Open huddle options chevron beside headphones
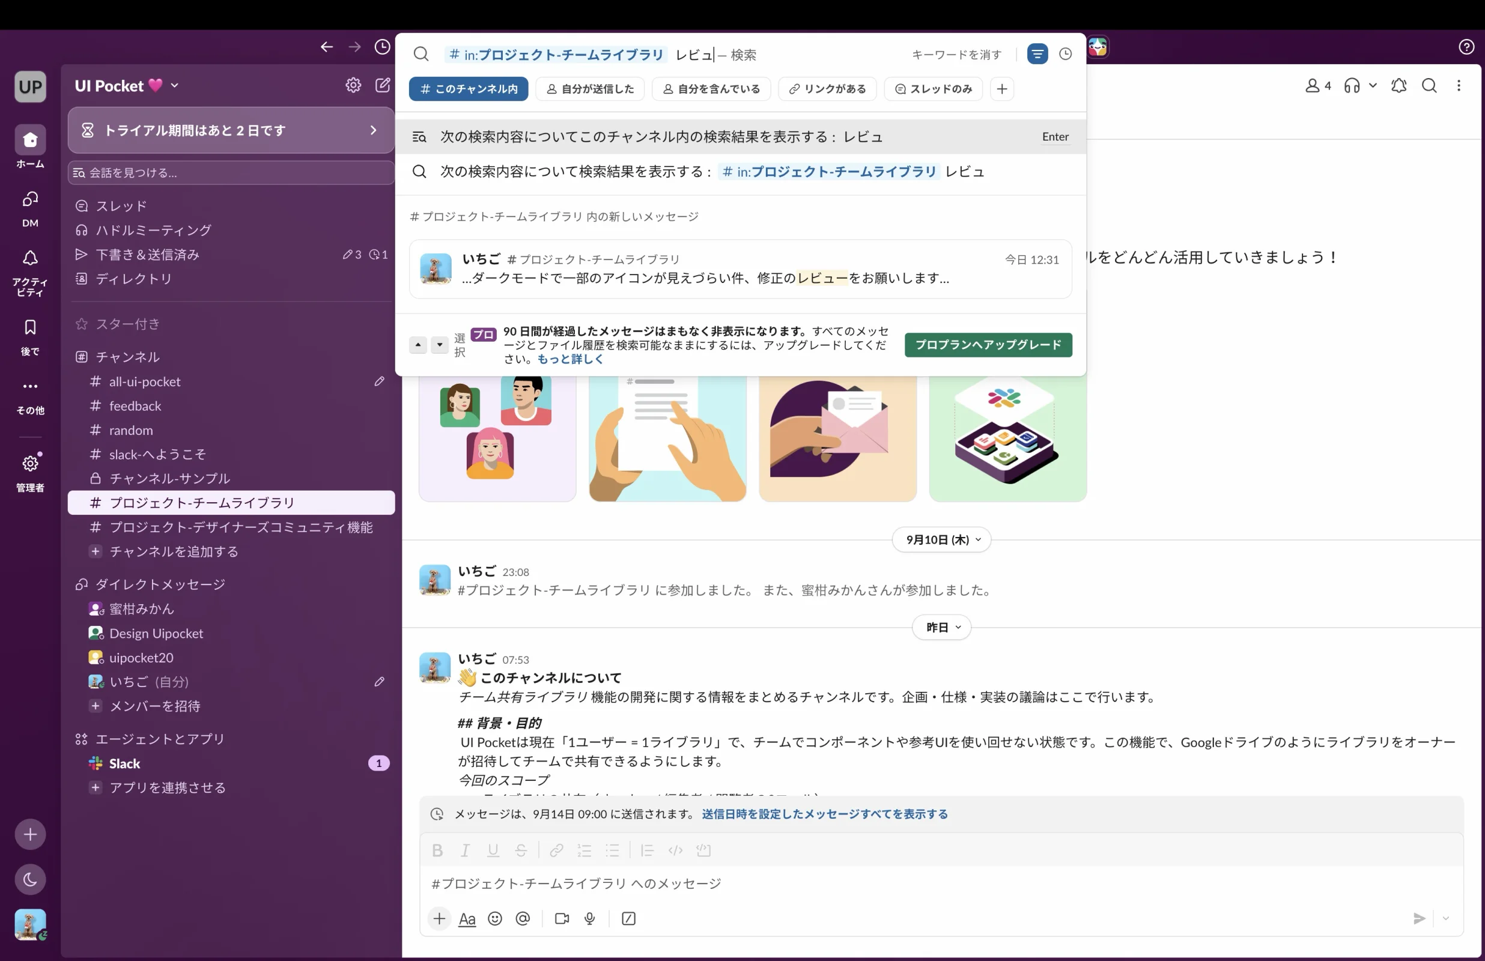Viewport: 1485px width, 961px height. coord(1373,85)
